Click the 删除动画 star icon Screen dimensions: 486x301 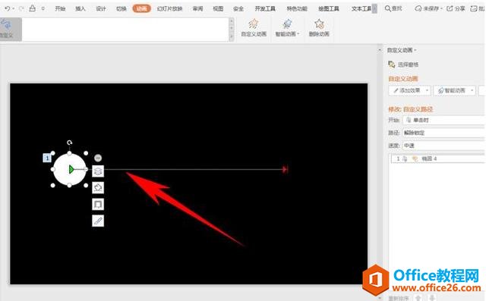pos(319,24)
